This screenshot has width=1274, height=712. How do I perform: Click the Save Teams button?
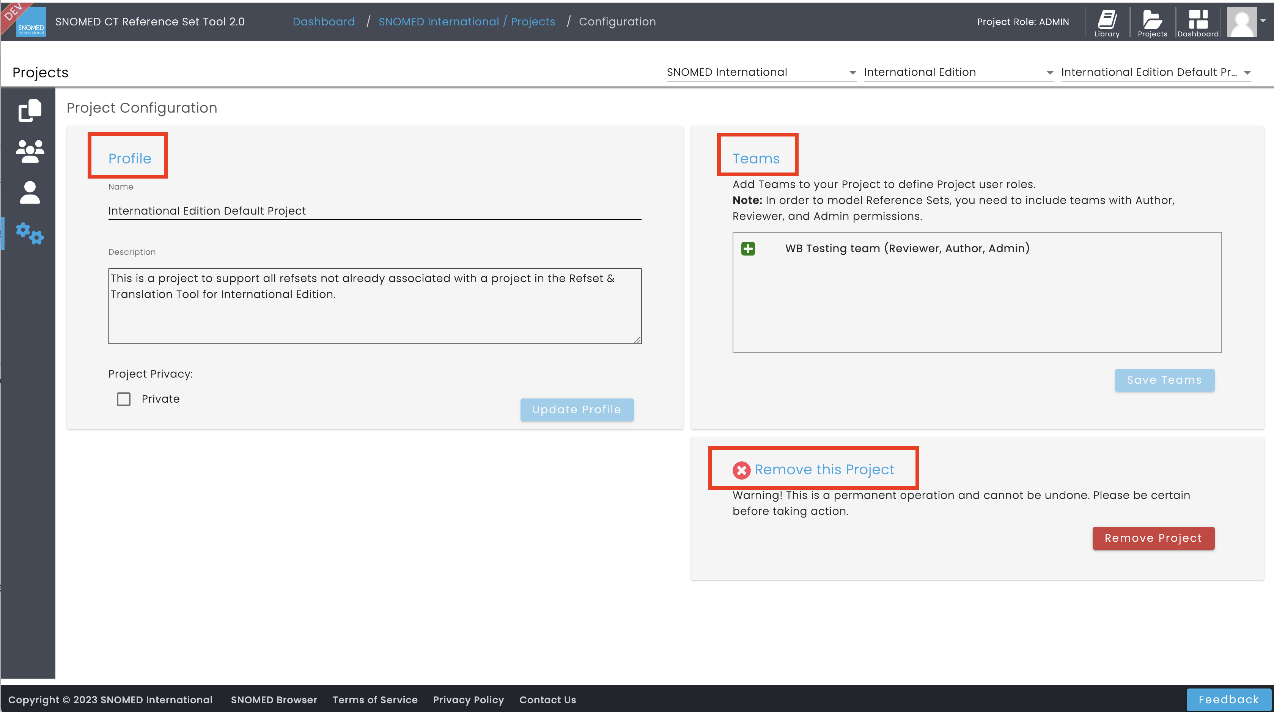1164,380
